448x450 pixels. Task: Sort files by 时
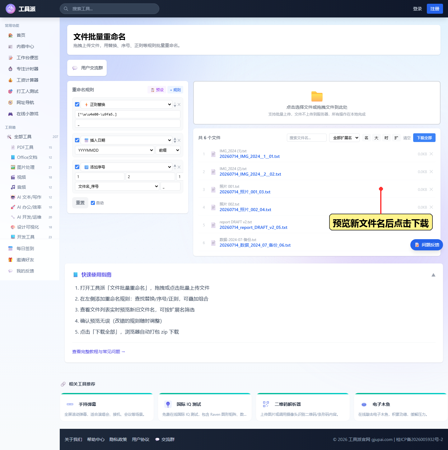click(x=386, y=138)
